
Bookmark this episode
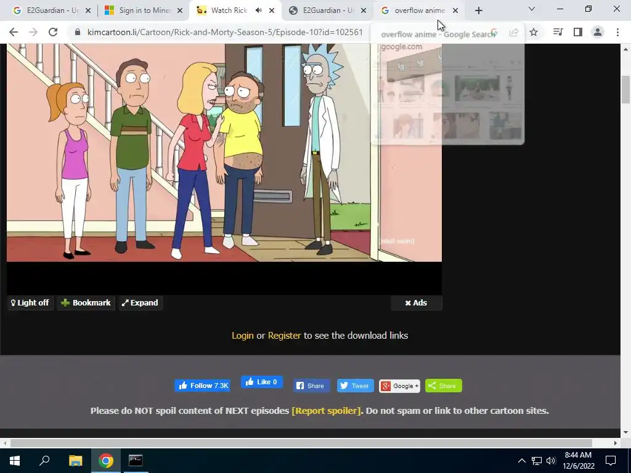coord(86,303)
